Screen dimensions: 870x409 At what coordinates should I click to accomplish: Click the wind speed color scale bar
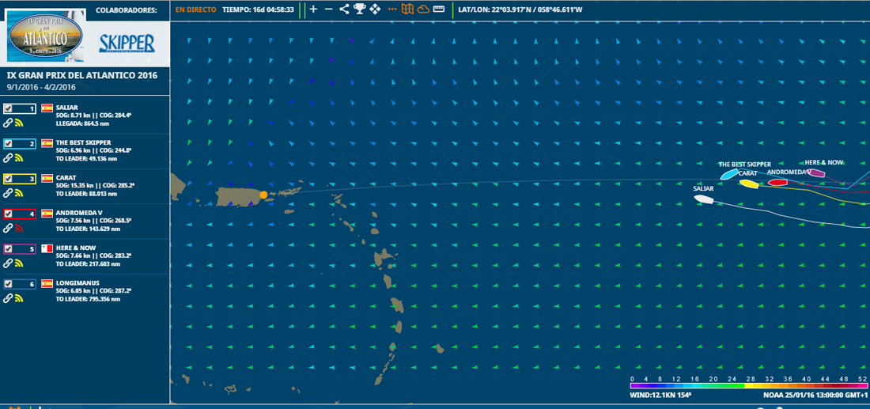coord(748,386)
